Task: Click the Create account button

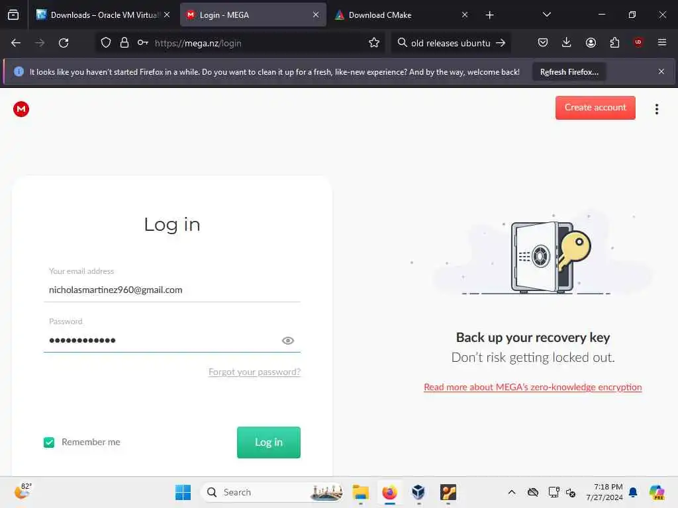Action: 595,108
